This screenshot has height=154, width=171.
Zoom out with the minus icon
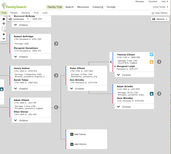pyautogui.click(x=4, y=39)
